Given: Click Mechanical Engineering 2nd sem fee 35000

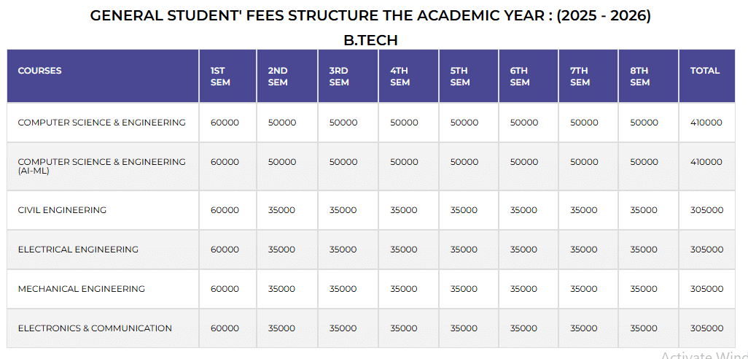Looking at the screenshot, I should coord(281,289).
